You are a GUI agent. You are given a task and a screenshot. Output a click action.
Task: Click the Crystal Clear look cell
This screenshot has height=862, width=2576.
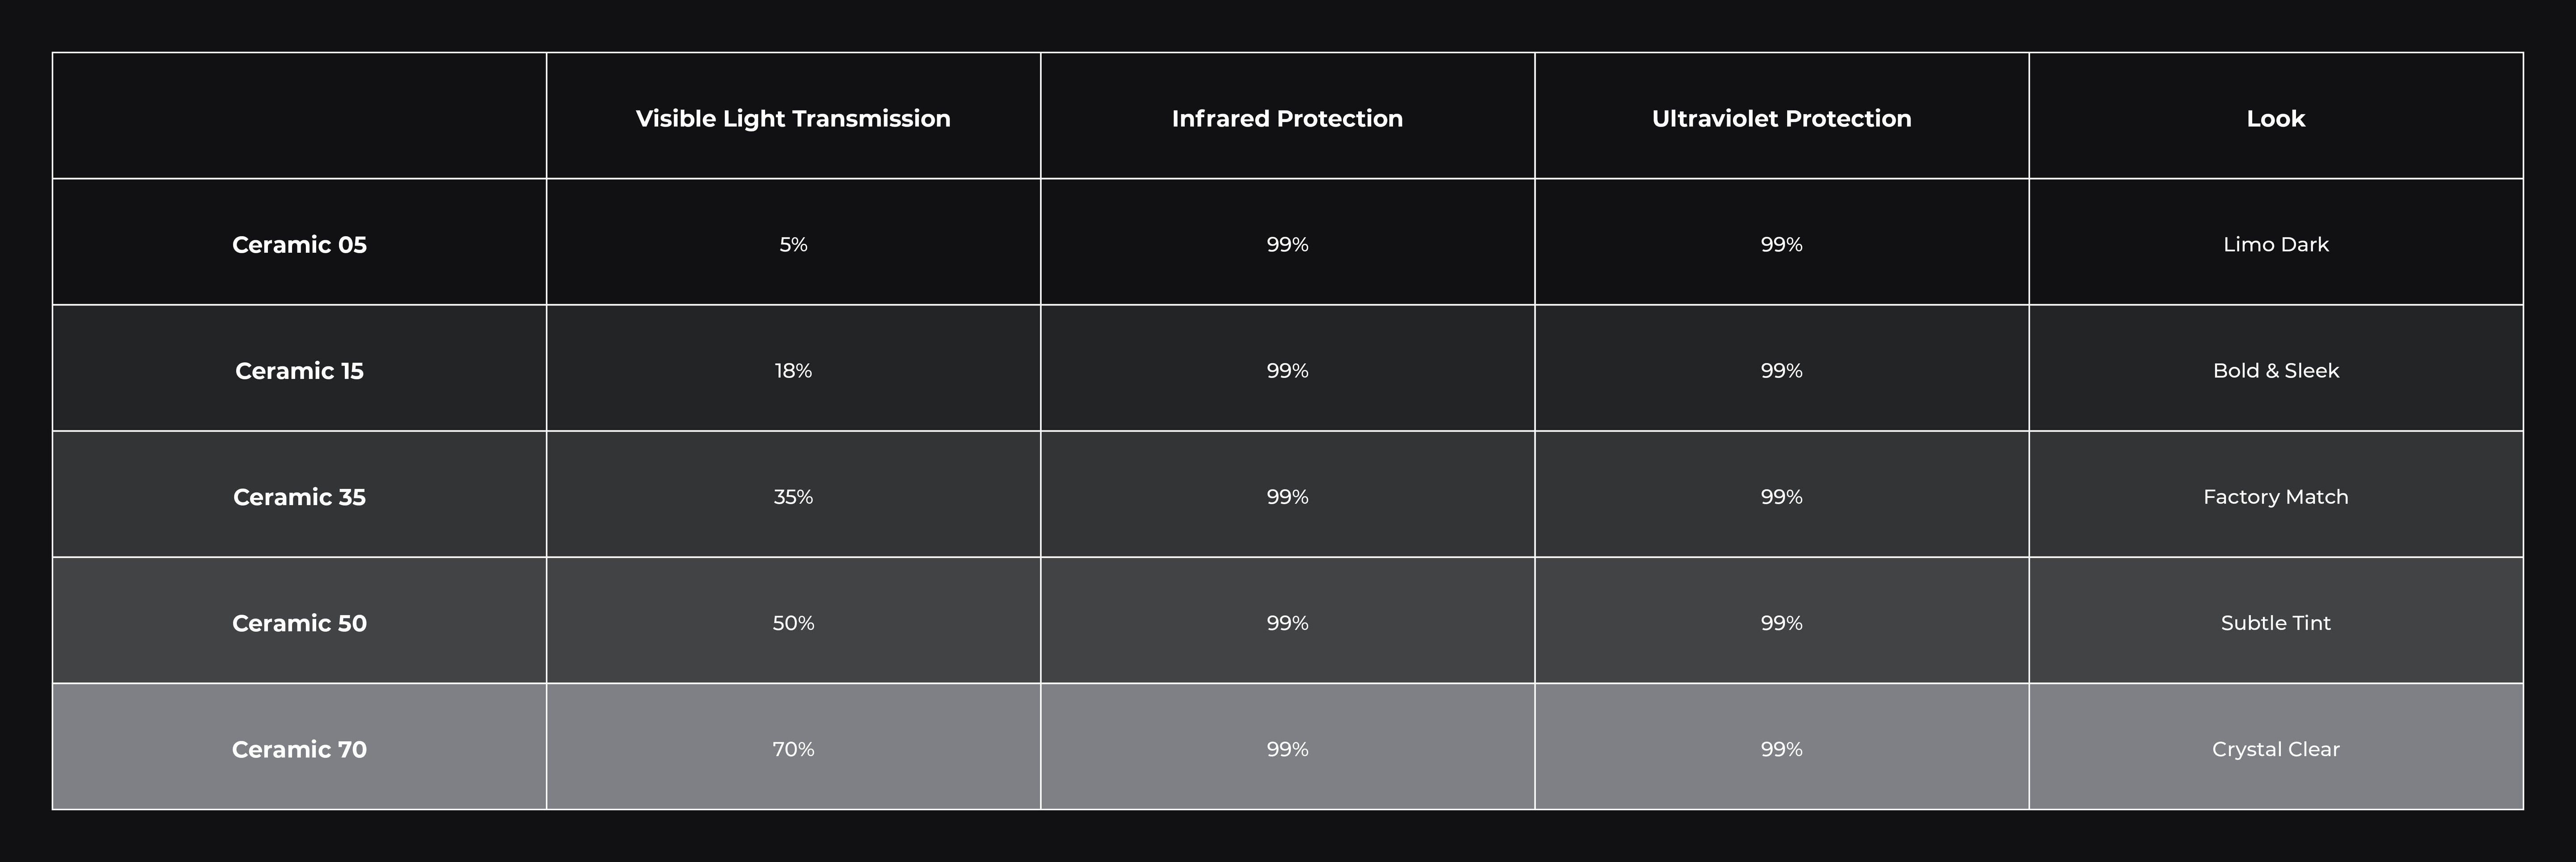click(2275, 748)
